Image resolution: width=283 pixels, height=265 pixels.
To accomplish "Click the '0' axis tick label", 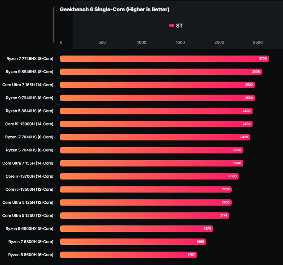I will click(x=61, y=42).
